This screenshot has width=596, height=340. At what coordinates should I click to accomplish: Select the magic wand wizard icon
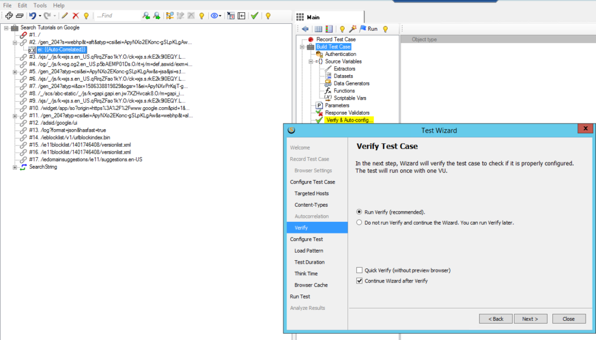click(352, 29)
